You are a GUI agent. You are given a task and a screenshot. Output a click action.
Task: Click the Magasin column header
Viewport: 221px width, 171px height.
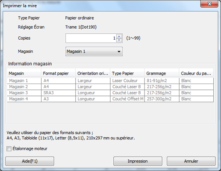(24, 73)
